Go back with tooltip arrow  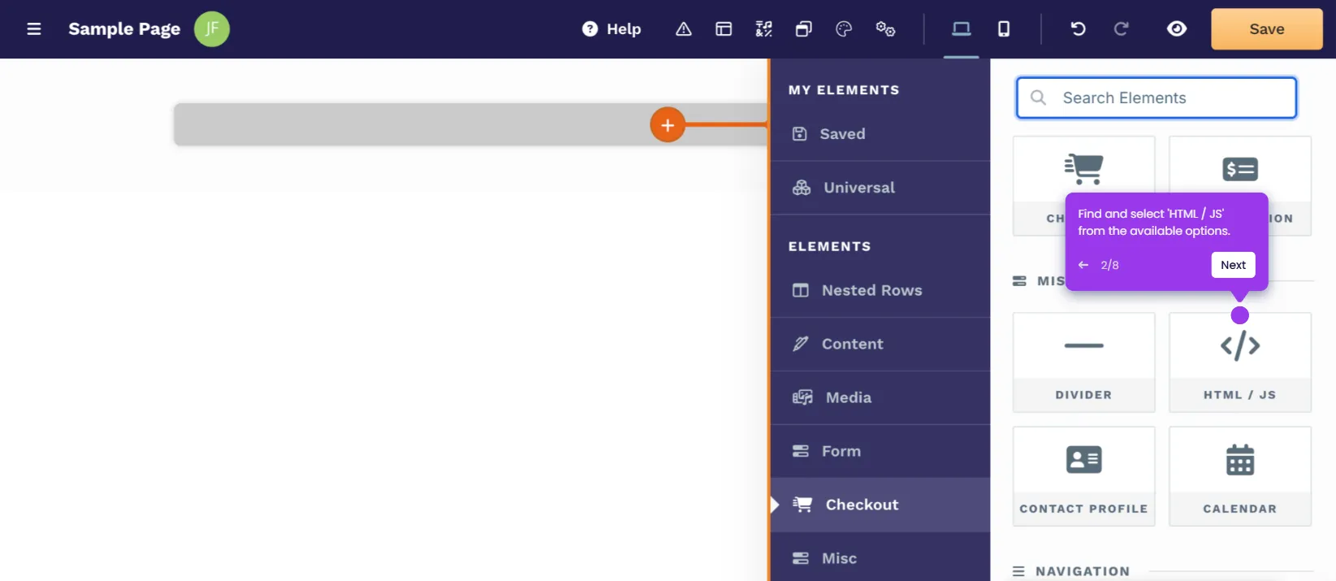coord(1083,265)
